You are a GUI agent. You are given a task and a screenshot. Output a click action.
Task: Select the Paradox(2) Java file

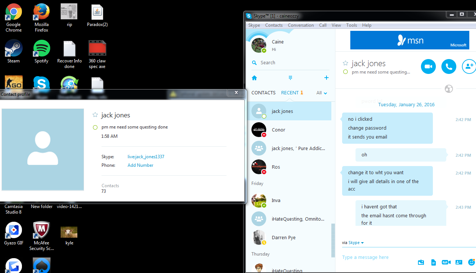(97, 16)
